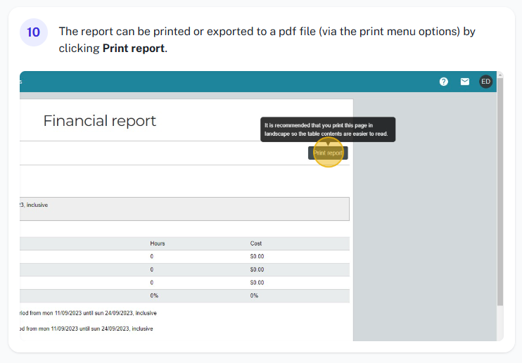Click the 0% value in Cost column
Screen dimensions: 522x363
254,295
